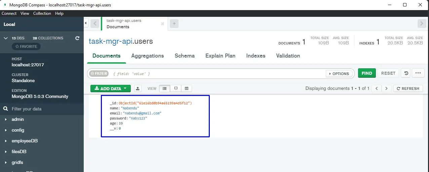Select the admin database row
429x172 pixels.
tap(42, 119)
